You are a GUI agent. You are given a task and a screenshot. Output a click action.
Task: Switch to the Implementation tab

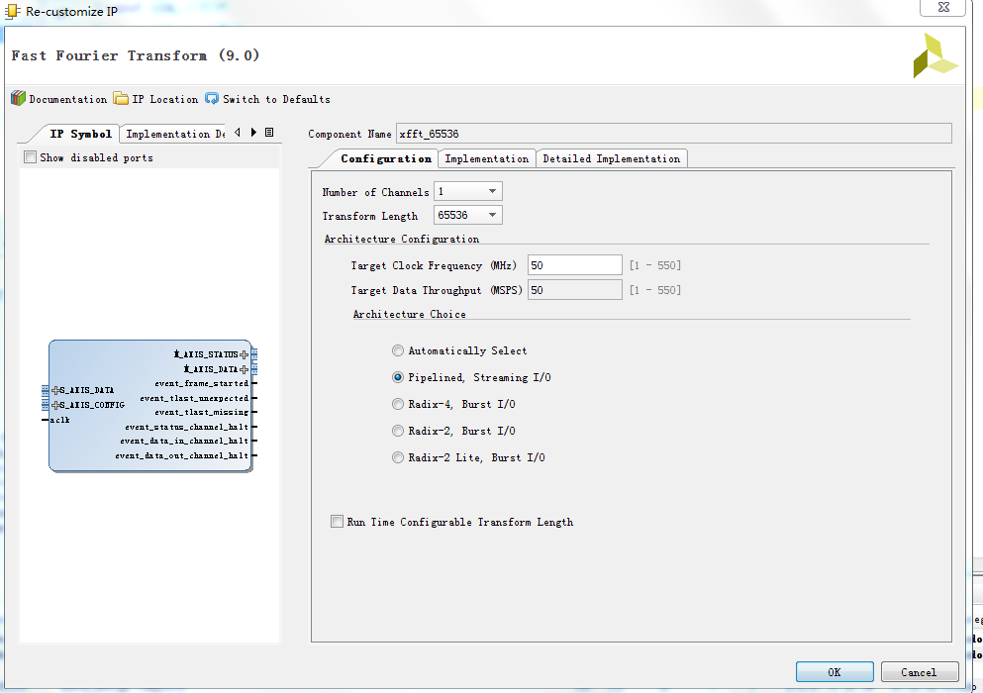coord(486,158)
